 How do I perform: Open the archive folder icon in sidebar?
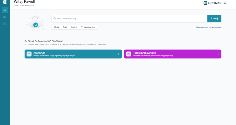(x=5, y=17)
